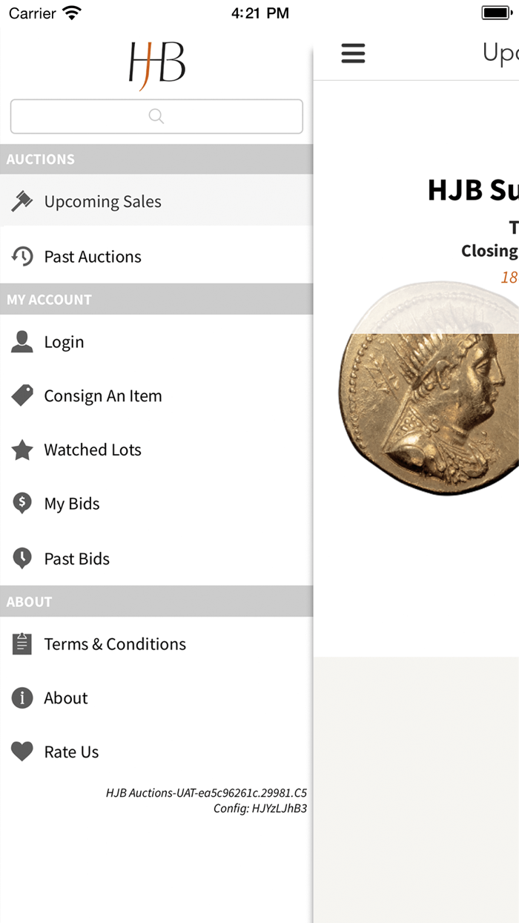Open the ABOUT section header
The width and height of the screenshot is (519, 923).
click(x=29, y=602)
